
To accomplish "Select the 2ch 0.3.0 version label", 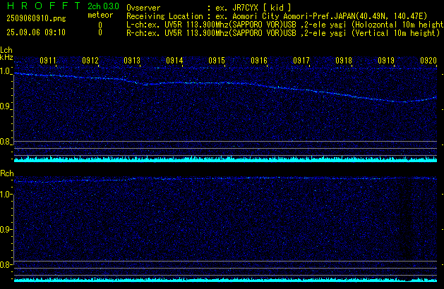I will click(103, 6).
